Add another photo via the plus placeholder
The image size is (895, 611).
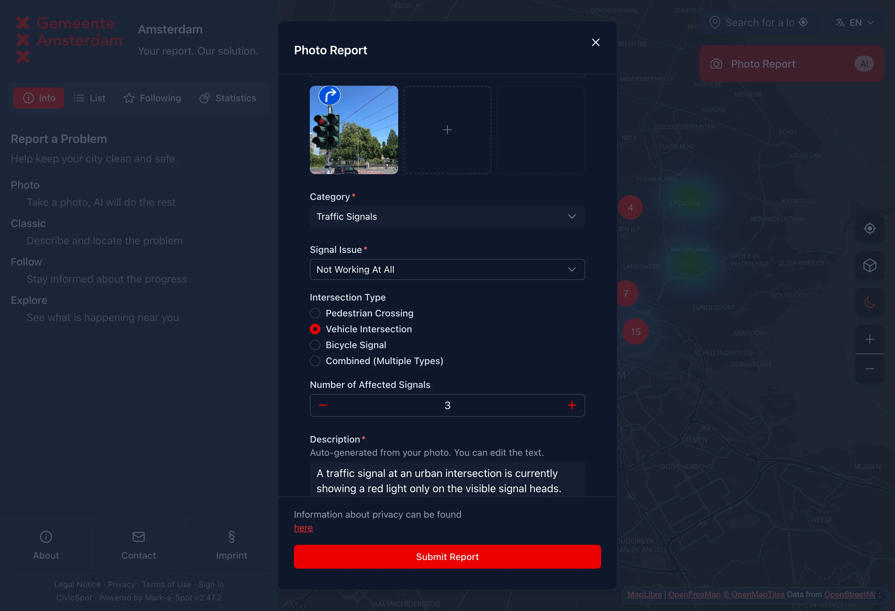[447, 130]
